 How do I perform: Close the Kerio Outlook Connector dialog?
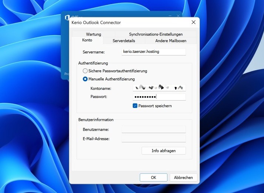[x=194, y=22]
